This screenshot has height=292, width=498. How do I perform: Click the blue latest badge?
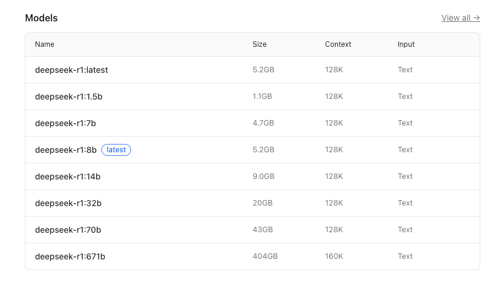point(116,150)
